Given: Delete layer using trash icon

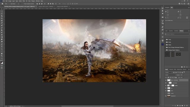Looking at the screenshot, I should click(187, 106).
